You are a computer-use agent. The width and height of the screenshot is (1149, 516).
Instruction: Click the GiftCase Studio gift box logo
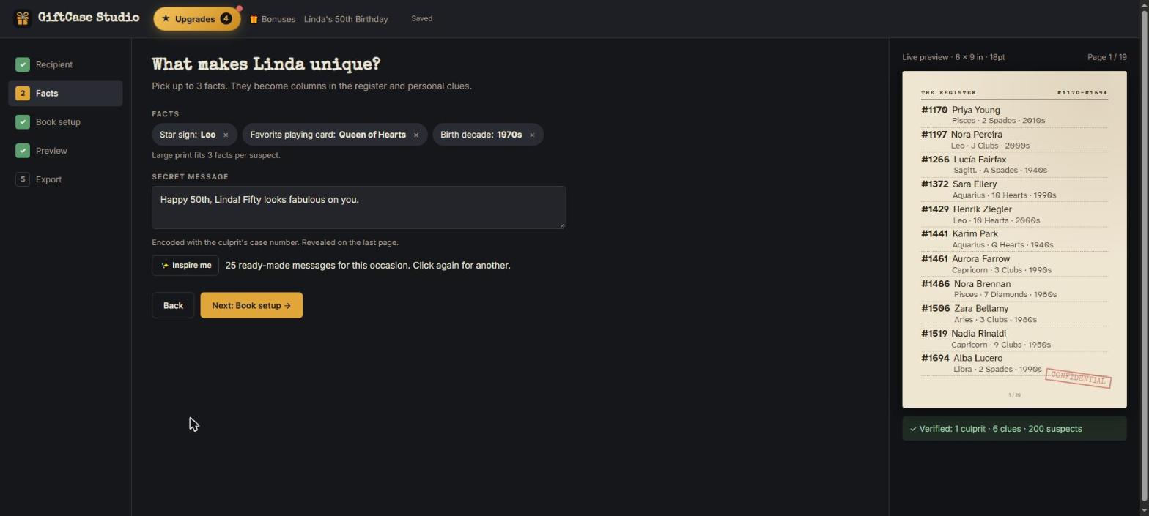23,18
